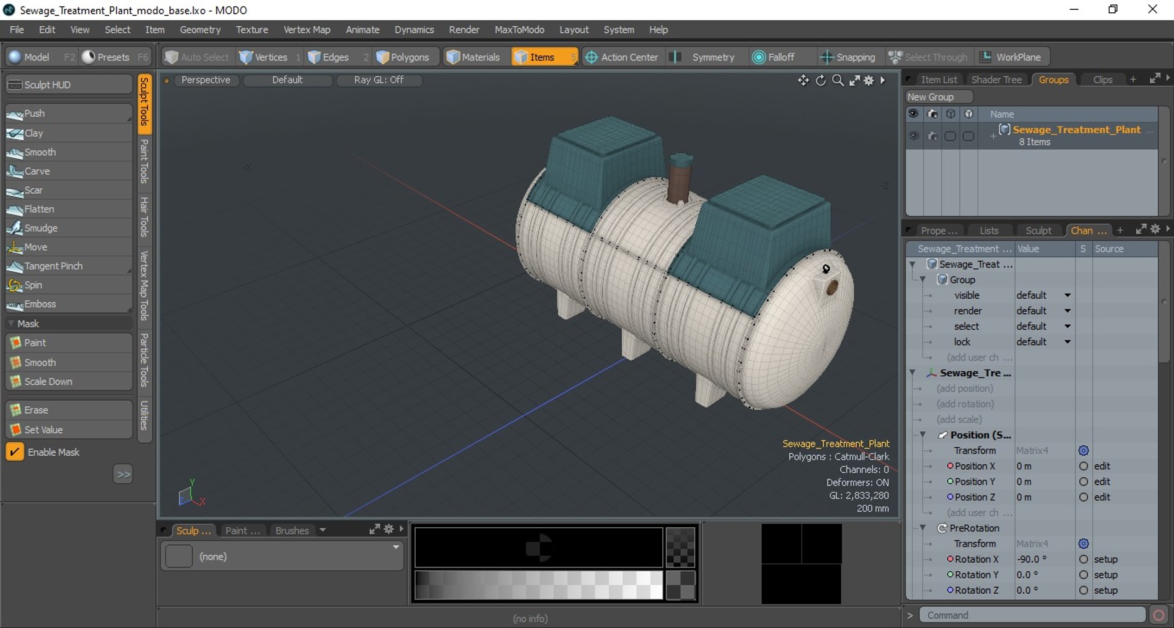Click the Perspective view button

[x=205, y=80]
